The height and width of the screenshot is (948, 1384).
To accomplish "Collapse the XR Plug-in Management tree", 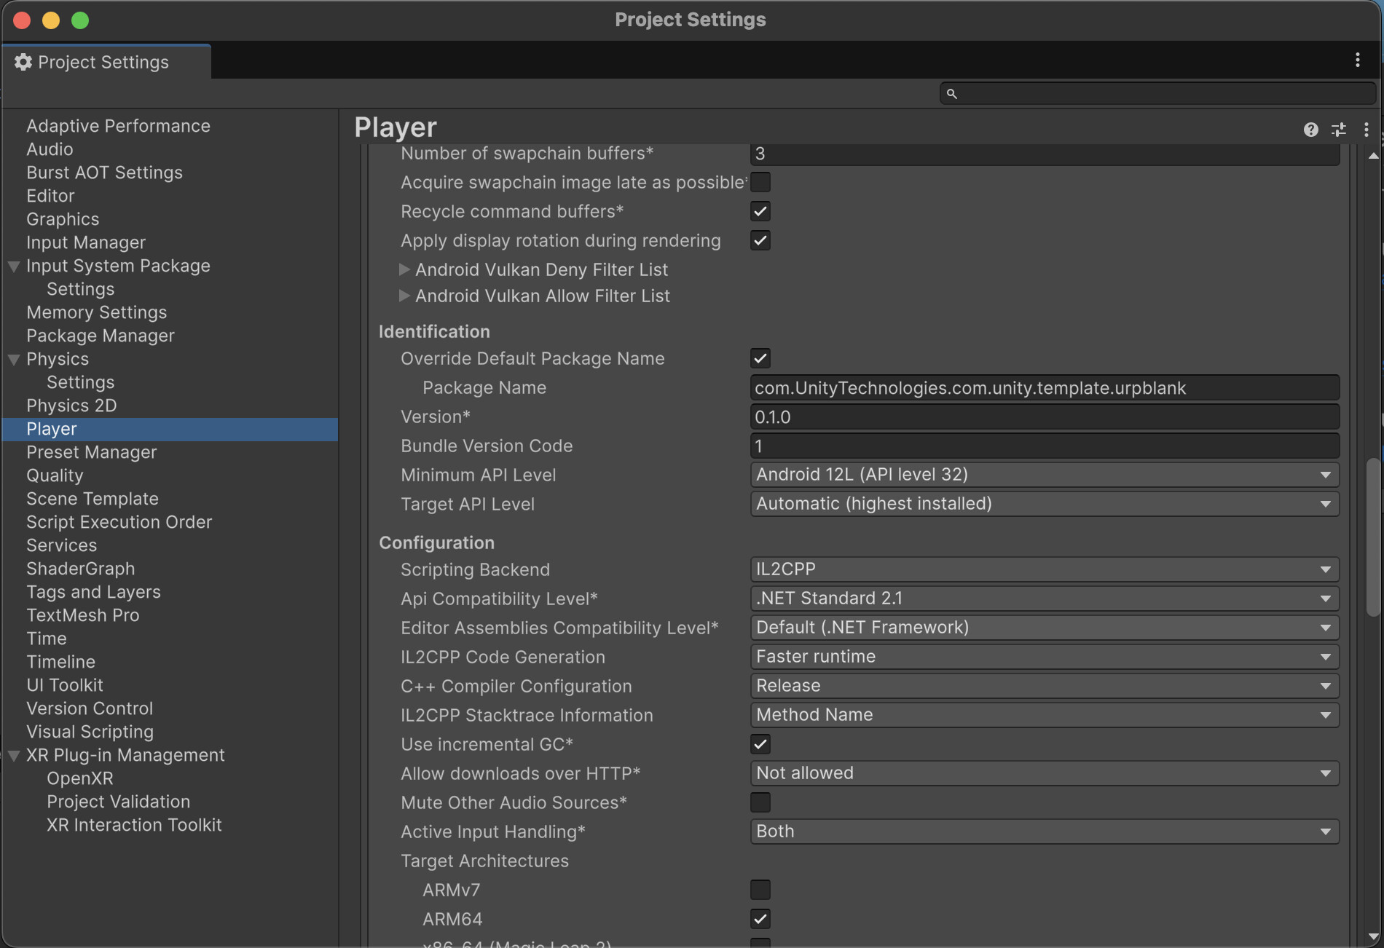I will pos(14,756).
